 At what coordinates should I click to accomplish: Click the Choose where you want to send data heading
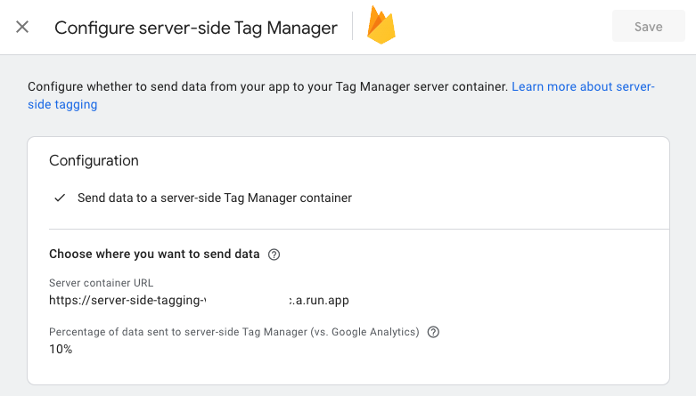pos(154,255)
